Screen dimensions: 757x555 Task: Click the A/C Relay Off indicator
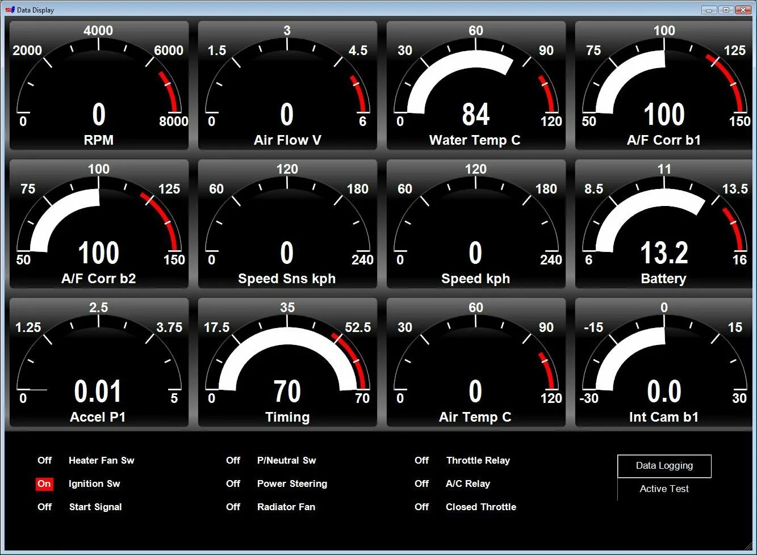click(x=421, y=483)
